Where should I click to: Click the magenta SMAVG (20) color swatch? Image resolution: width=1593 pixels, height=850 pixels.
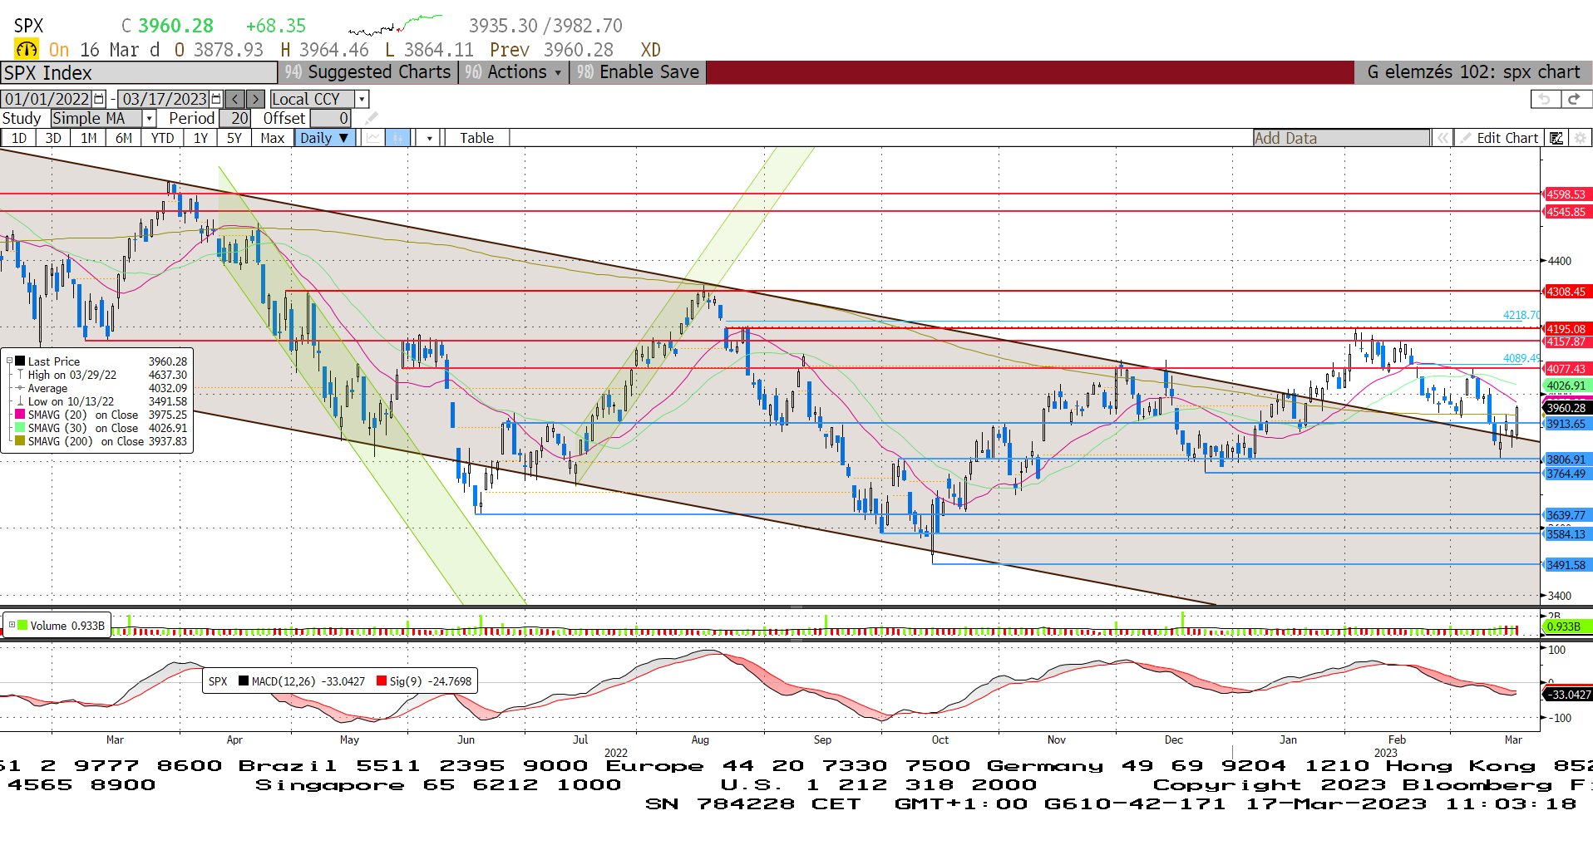20,414
